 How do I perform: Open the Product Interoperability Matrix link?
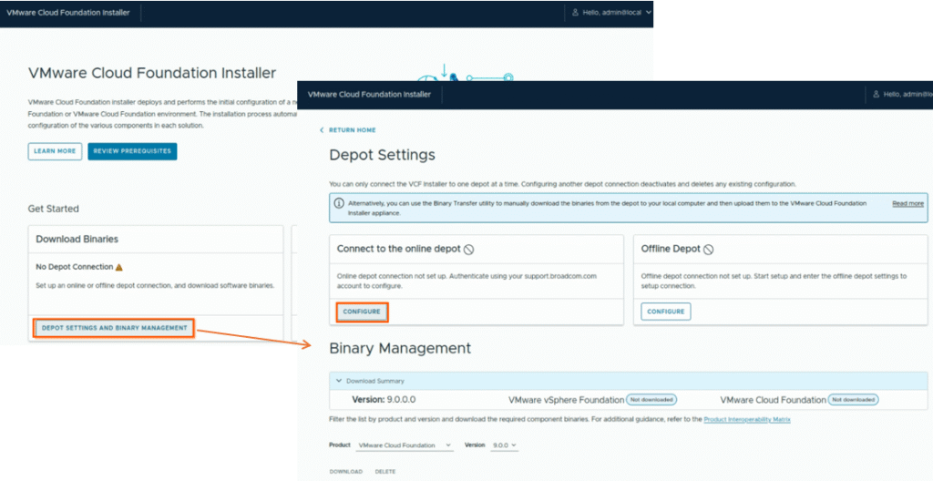click(x=747, y=419)
